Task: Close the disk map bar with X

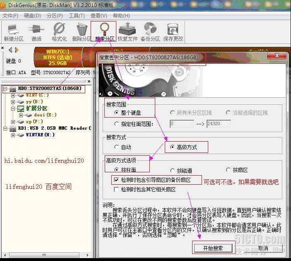Action: click(2, 48)
